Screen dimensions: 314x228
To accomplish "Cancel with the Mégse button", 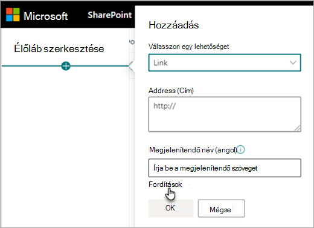I will pos(221,209).
